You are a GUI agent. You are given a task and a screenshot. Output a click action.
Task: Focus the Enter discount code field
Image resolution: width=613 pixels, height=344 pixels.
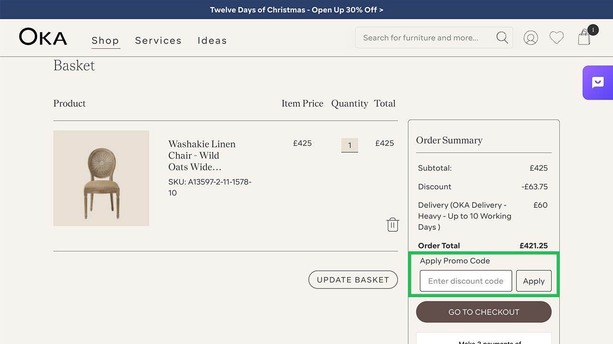(x=465, y=281)
